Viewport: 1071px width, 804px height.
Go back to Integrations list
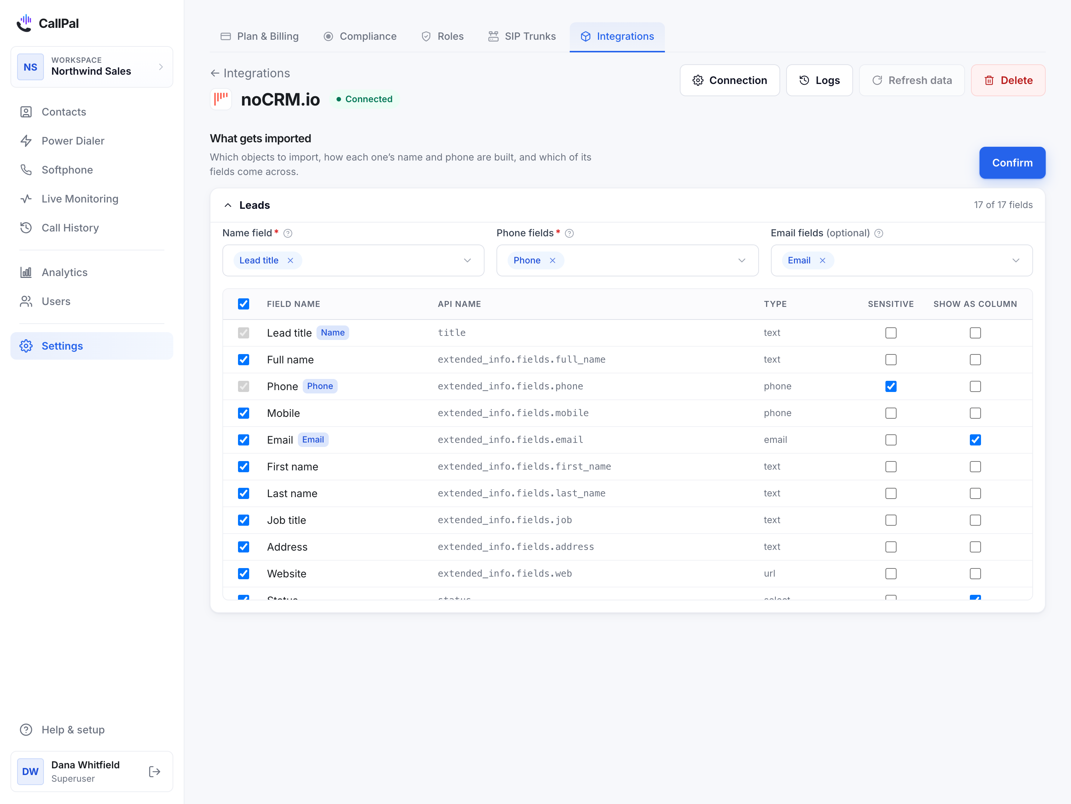(x=250, y=73)
